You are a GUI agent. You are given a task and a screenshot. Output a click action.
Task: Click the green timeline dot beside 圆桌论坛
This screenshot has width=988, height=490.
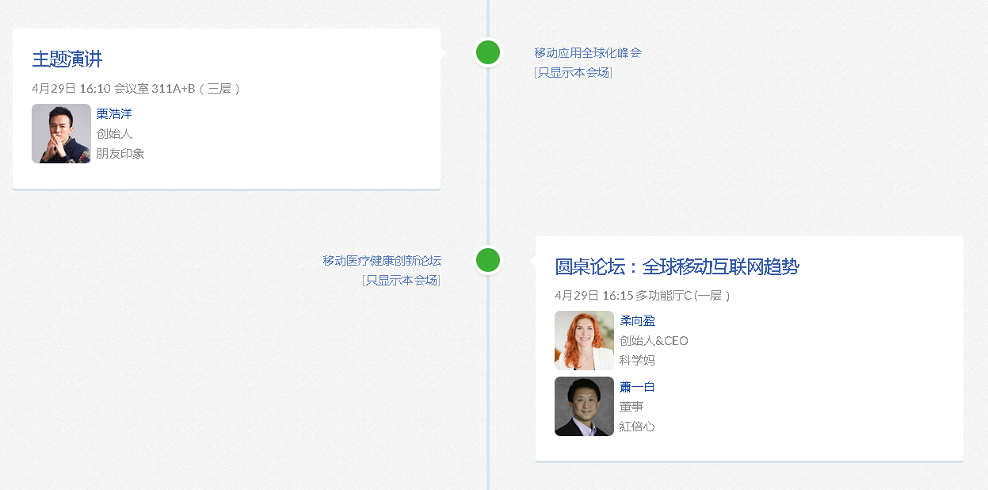click(x=488, y=260)
